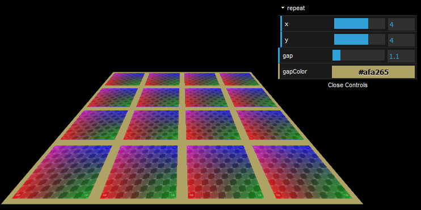Select the nearest-row leftmost texture tile
This screenshot has height=210, width=421.
click(x=62, y=172)
